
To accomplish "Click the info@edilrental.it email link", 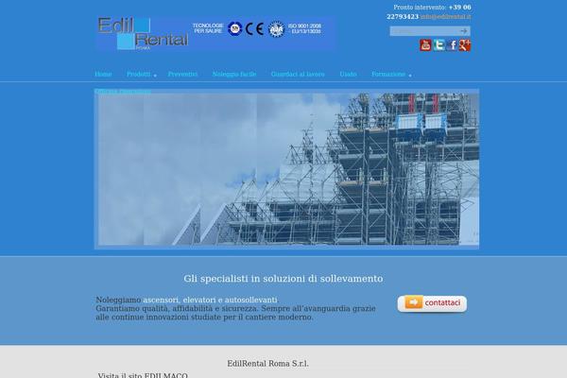I will [x=445, y=17].
